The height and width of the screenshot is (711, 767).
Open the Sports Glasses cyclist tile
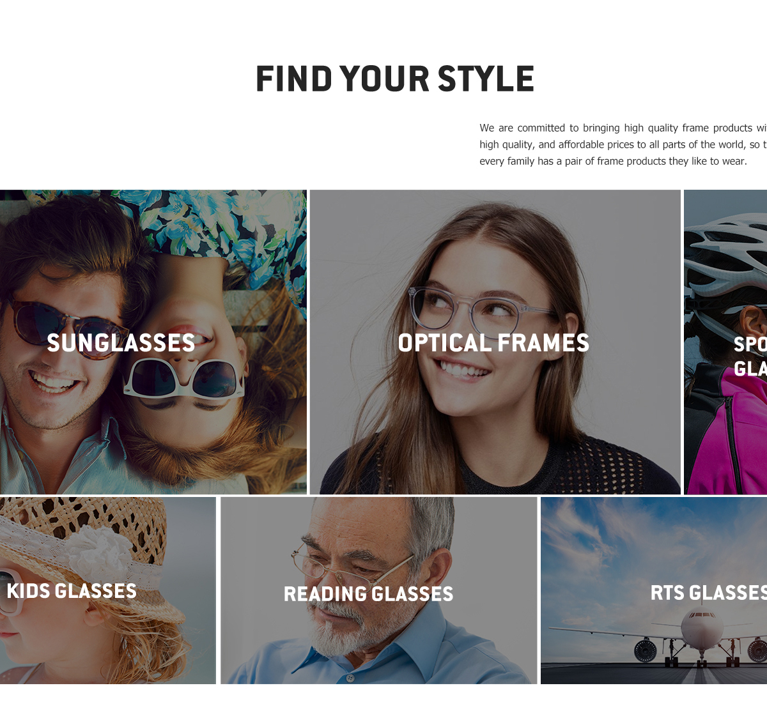point(725,342)
